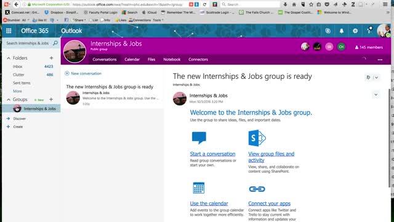Show more bookmarks with double chevron

(388, 12)
